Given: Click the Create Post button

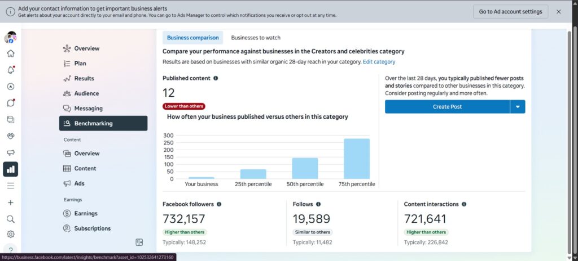Looking at the screenshot, I should pos(448,107).
